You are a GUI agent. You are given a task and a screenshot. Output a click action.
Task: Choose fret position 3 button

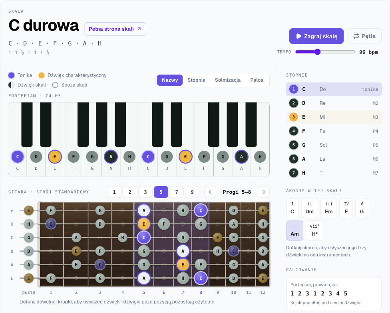coord(145,192)
